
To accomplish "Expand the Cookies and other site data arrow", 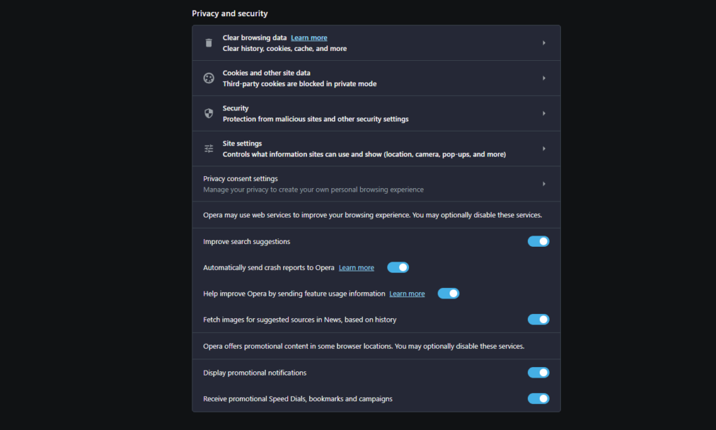I will click(x=544, y=78).
